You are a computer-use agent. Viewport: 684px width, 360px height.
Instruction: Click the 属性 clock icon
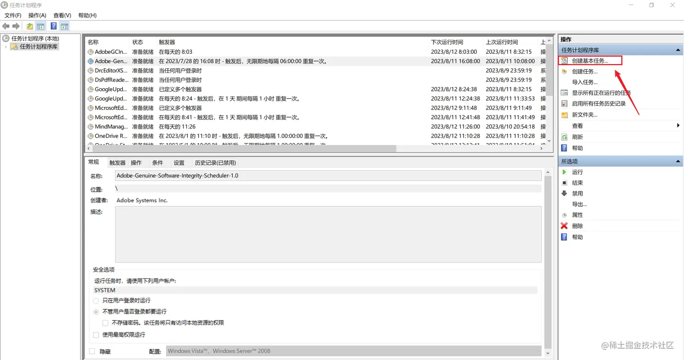pyautogui.click(x=564, y=215)
